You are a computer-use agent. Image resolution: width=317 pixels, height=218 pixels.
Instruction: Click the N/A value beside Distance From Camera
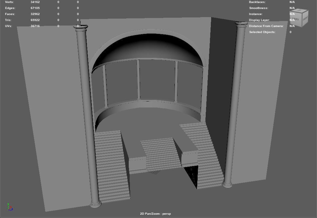click(292, 26)
